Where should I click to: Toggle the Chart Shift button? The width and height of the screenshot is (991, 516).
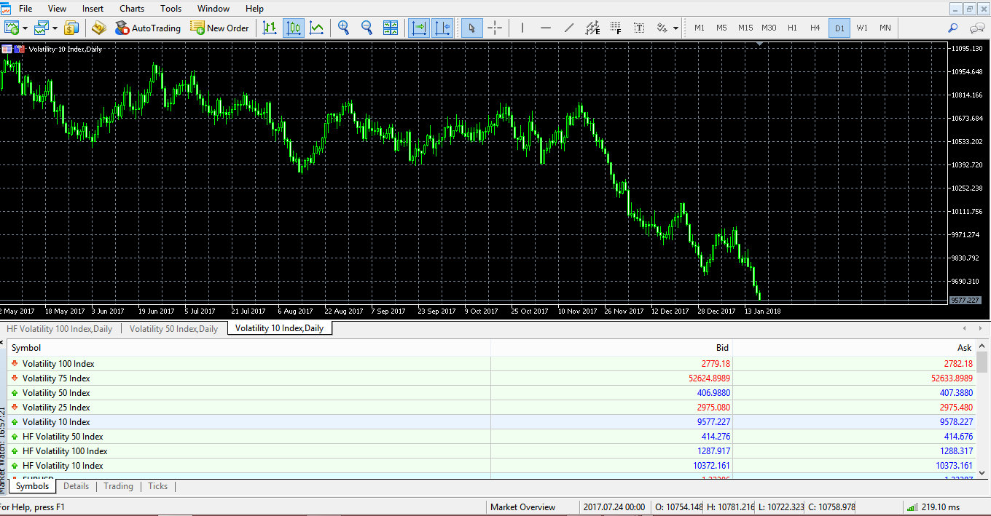tap(442, 28)
